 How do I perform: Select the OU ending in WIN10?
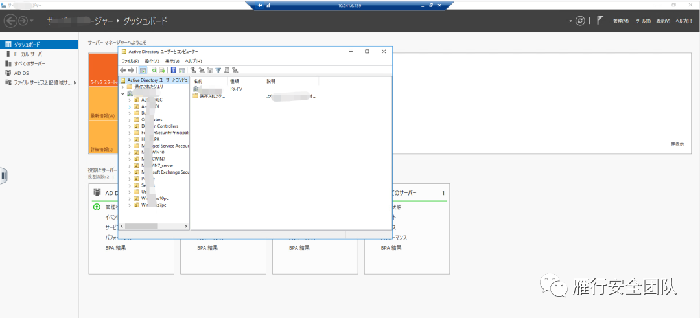(x=153, y=152)
